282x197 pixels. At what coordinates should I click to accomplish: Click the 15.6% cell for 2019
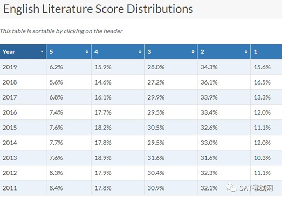[266, 67]
